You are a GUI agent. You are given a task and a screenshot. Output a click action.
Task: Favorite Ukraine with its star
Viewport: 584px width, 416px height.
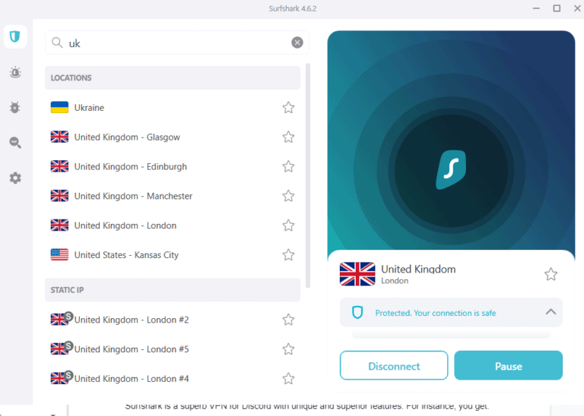(x=288, y=108)
